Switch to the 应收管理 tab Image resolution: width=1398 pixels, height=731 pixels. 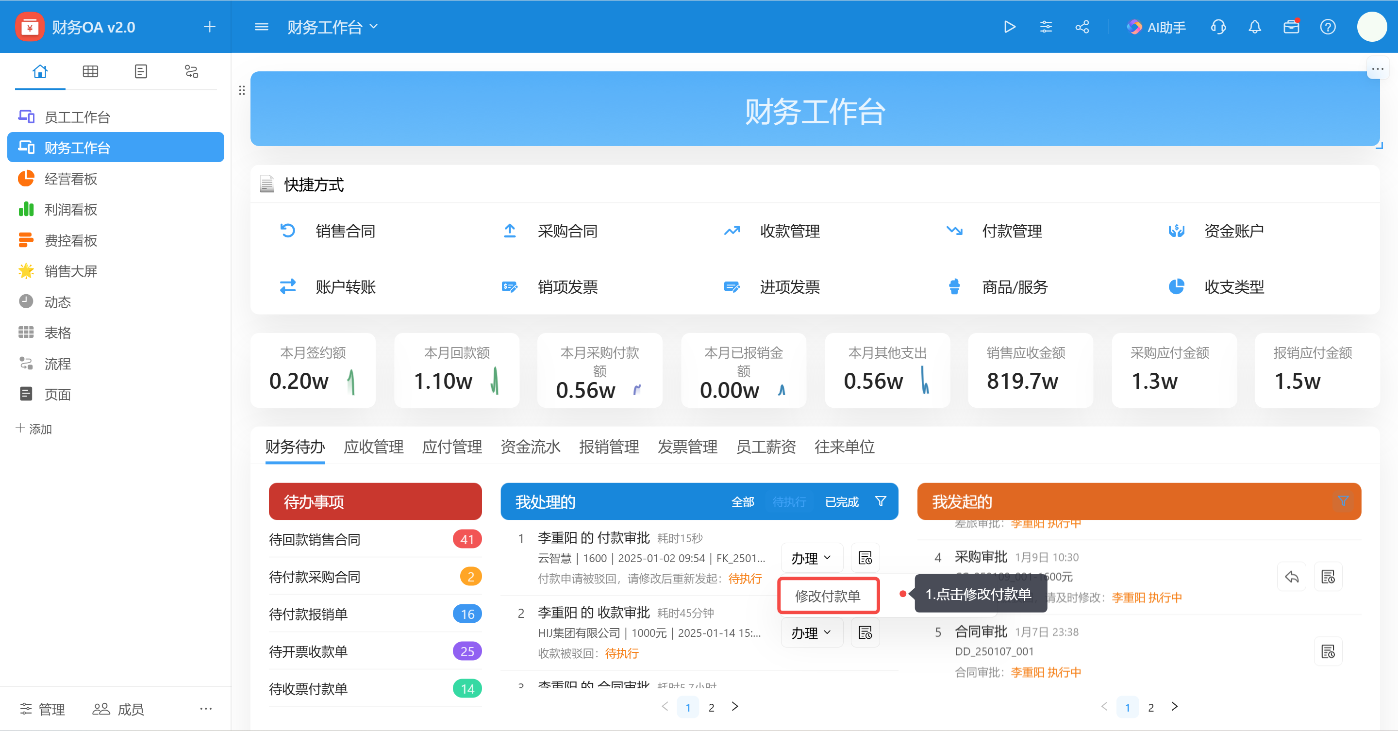pyautogui.click(x=373, y=447)
